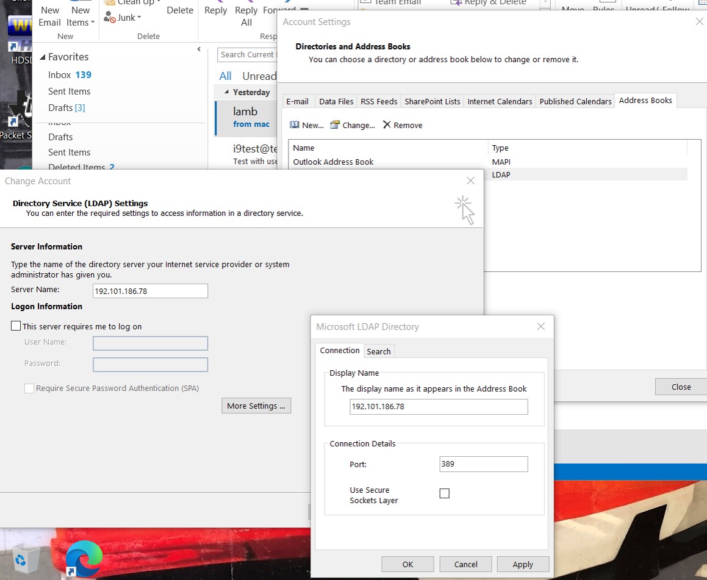Select the Inbox folder in Favorites

[x=60, y=75]
